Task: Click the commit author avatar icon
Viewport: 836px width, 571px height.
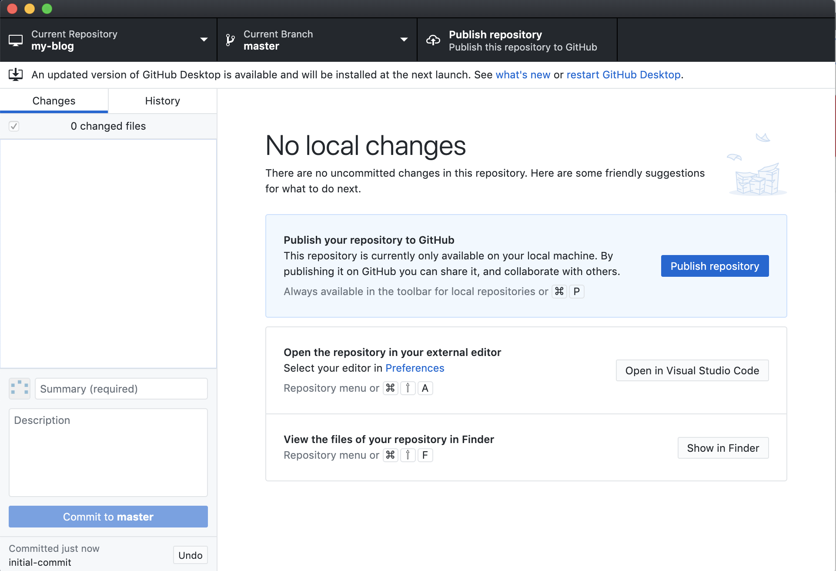Action: click(x=20, y=388)
